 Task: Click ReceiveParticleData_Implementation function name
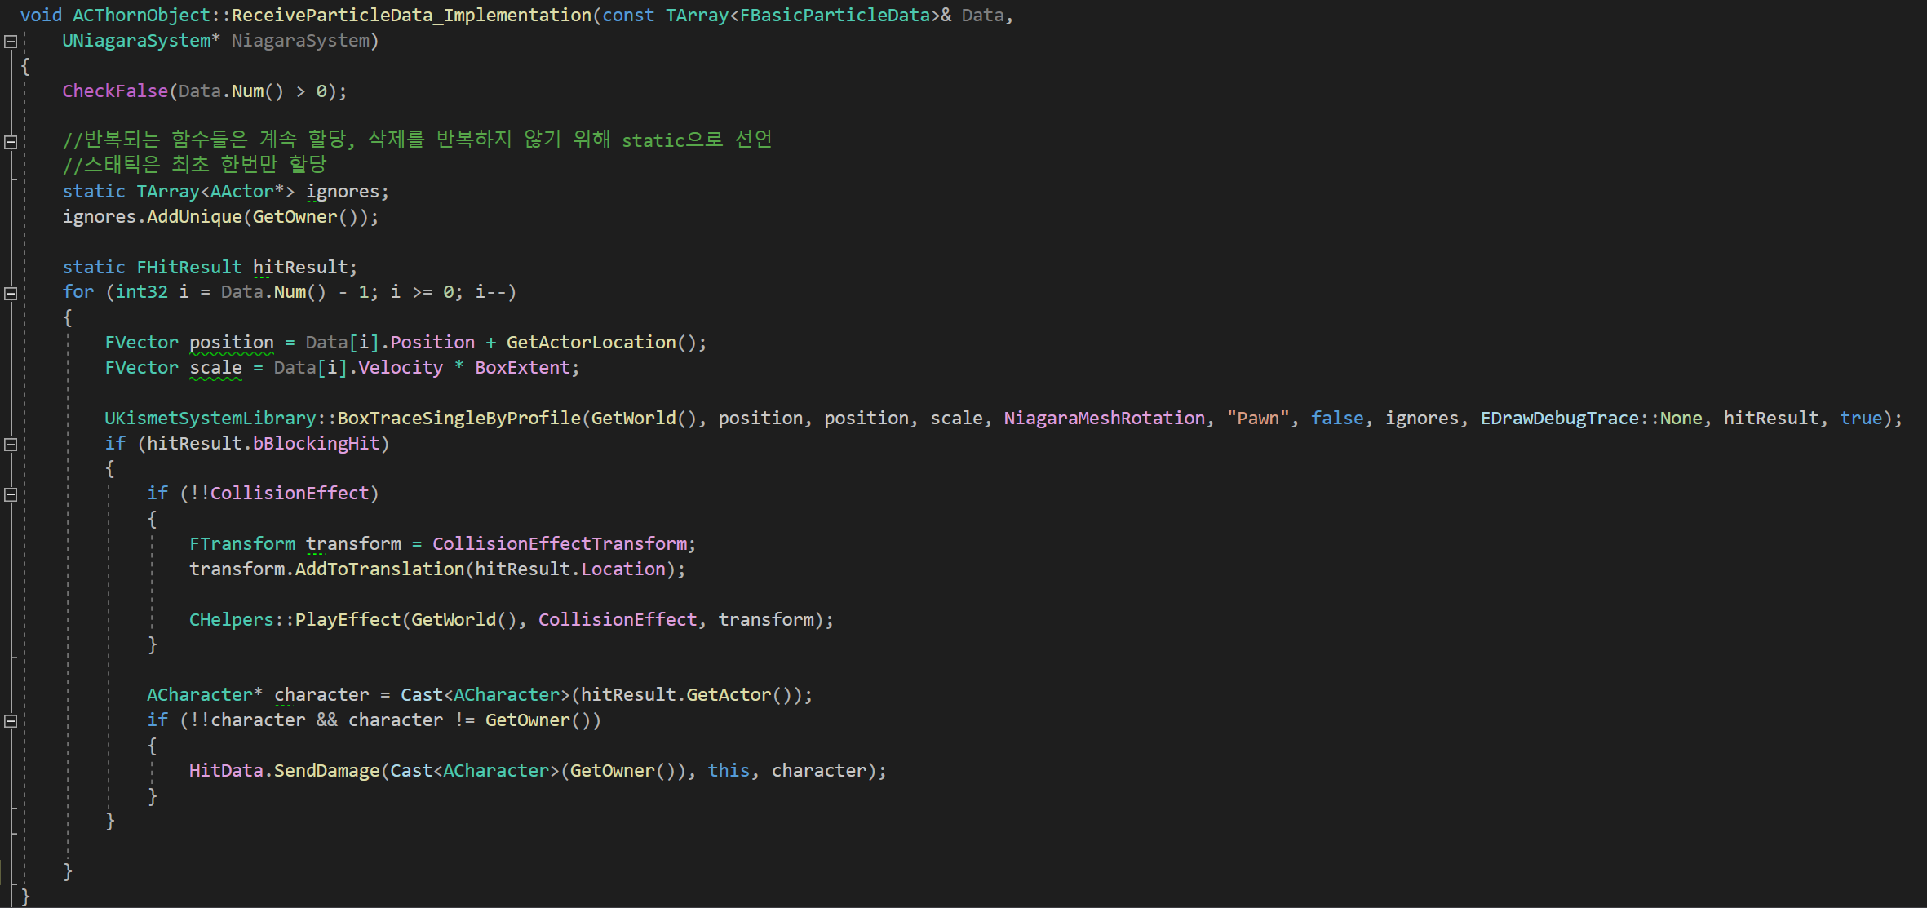(411, 16)
